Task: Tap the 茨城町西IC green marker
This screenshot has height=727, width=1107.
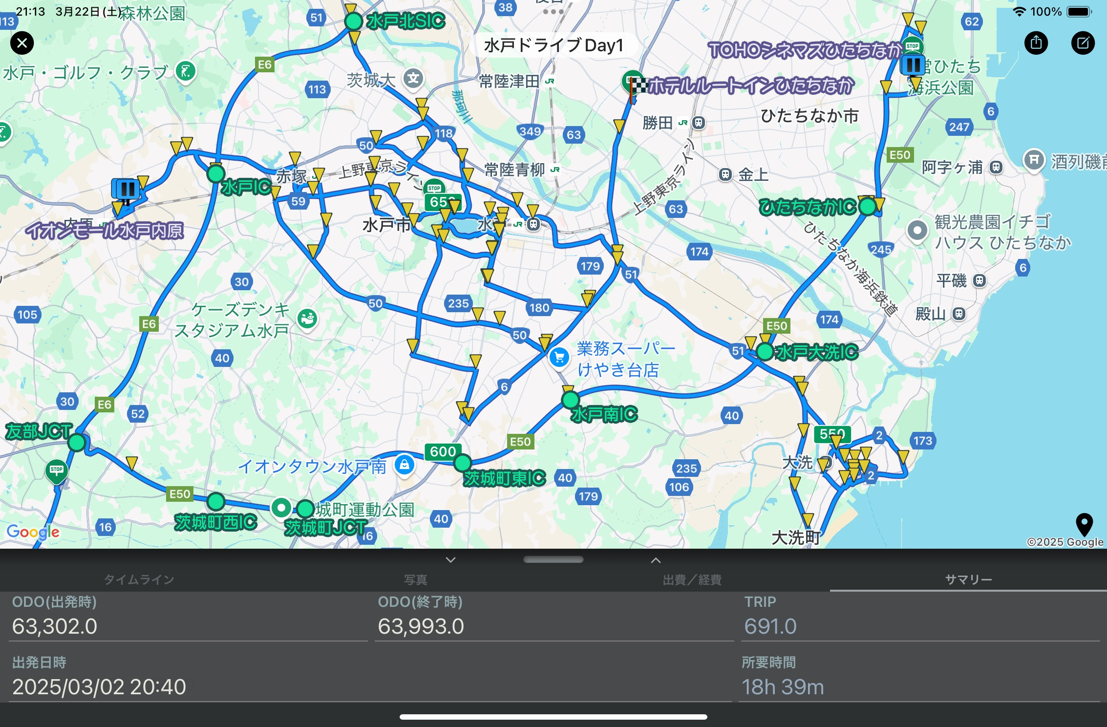Action: (216, 501)
